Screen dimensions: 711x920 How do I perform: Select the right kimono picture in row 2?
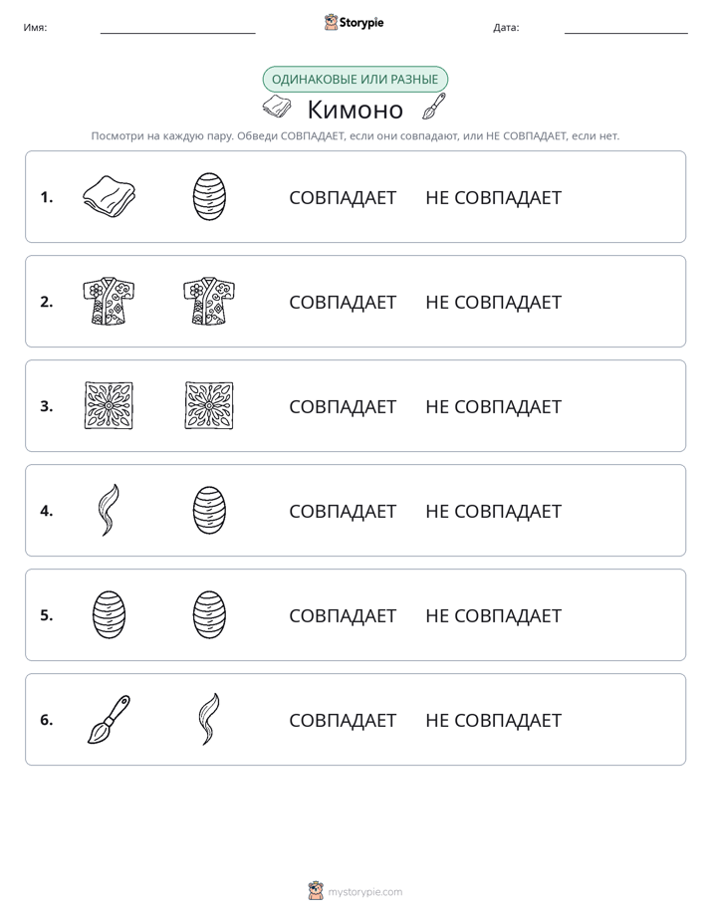pyautogui.click(x=209, y=301)
